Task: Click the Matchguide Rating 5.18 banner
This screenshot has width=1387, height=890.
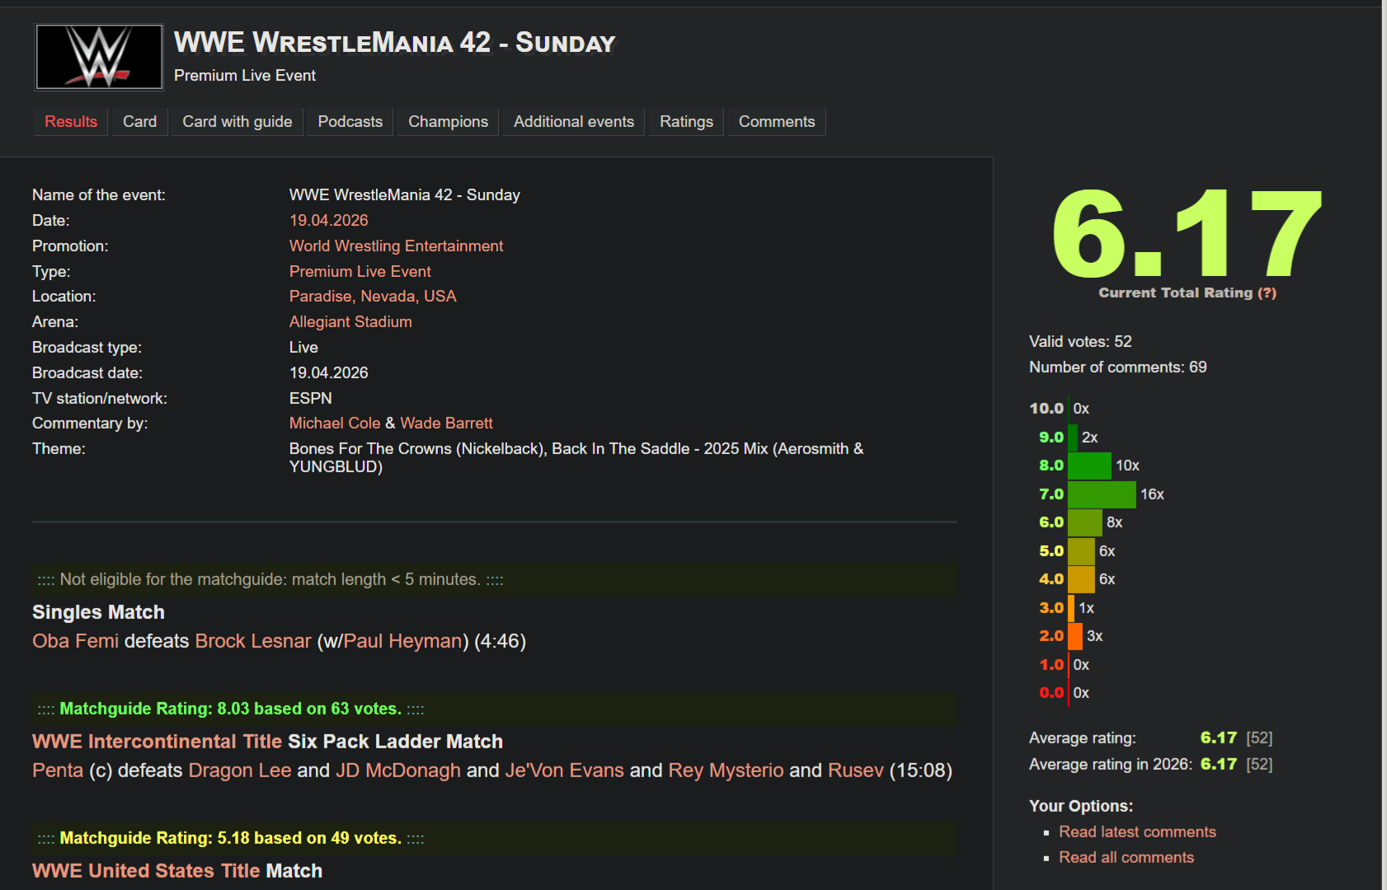Action: [x=495, y=838]
